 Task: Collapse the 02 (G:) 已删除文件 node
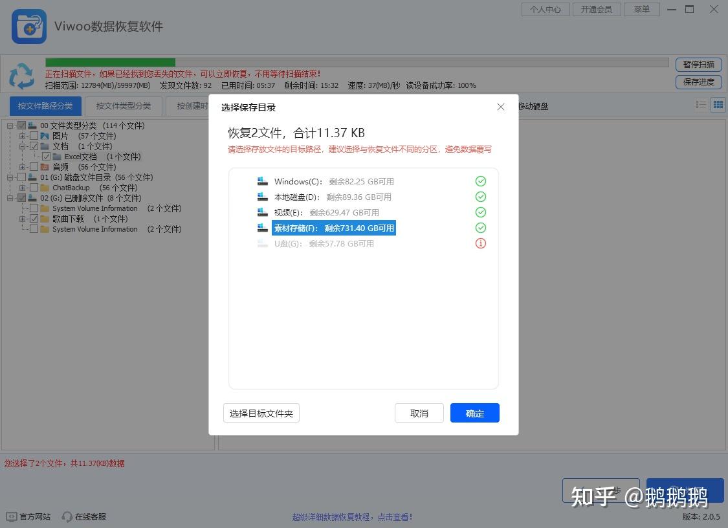[10, 198]
